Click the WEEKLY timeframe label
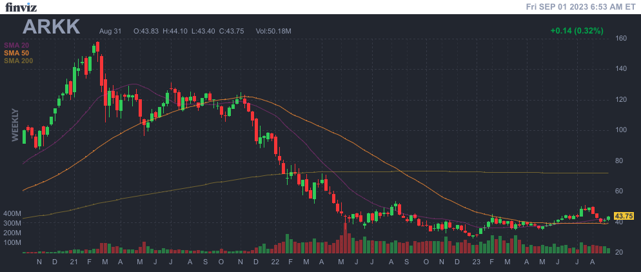This screenshot has width=641, height=272. 15,124
